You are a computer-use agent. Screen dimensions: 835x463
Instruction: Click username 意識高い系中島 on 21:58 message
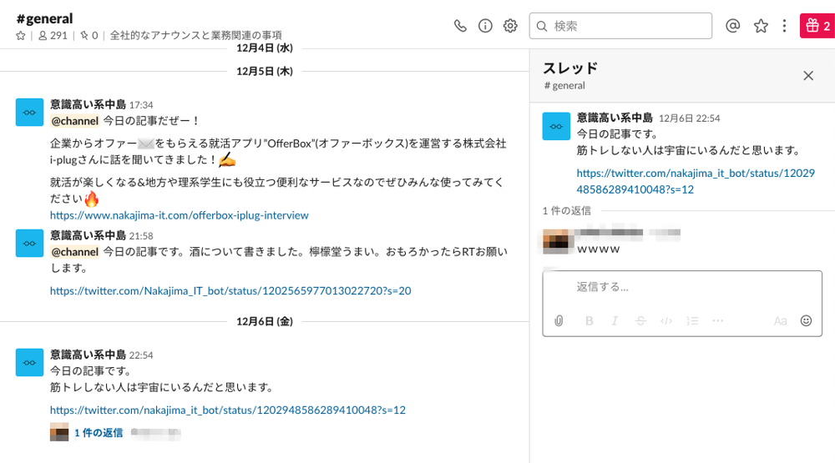click(x=88, y=235)
